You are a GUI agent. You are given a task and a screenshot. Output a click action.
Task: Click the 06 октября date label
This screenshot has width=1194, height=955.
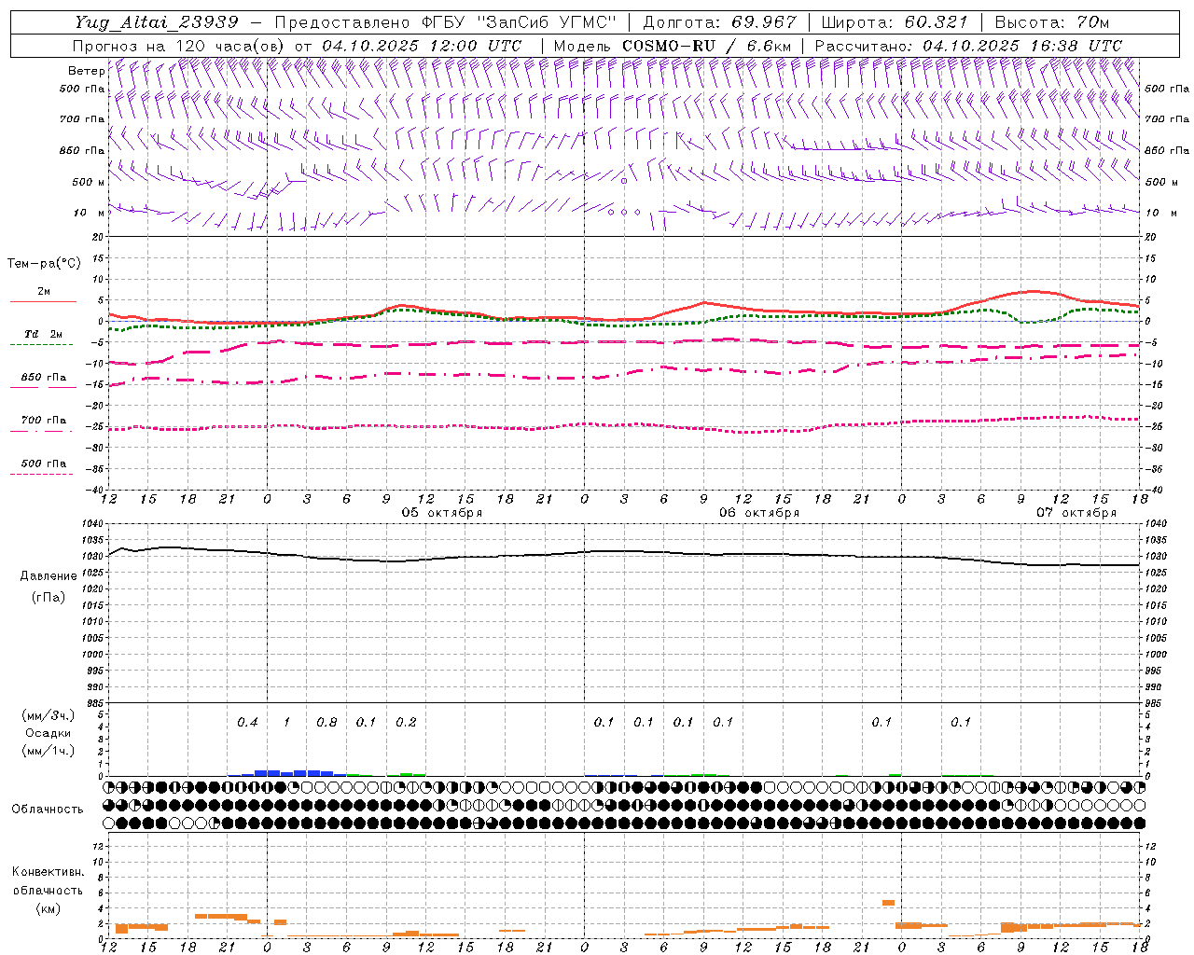pos(759,513)
